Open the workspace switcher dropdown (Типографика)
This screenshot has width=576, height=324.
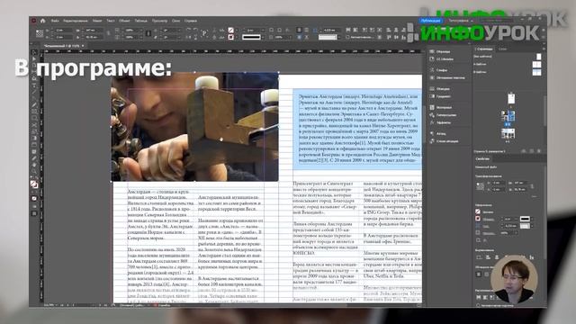(x=460, y=21)
